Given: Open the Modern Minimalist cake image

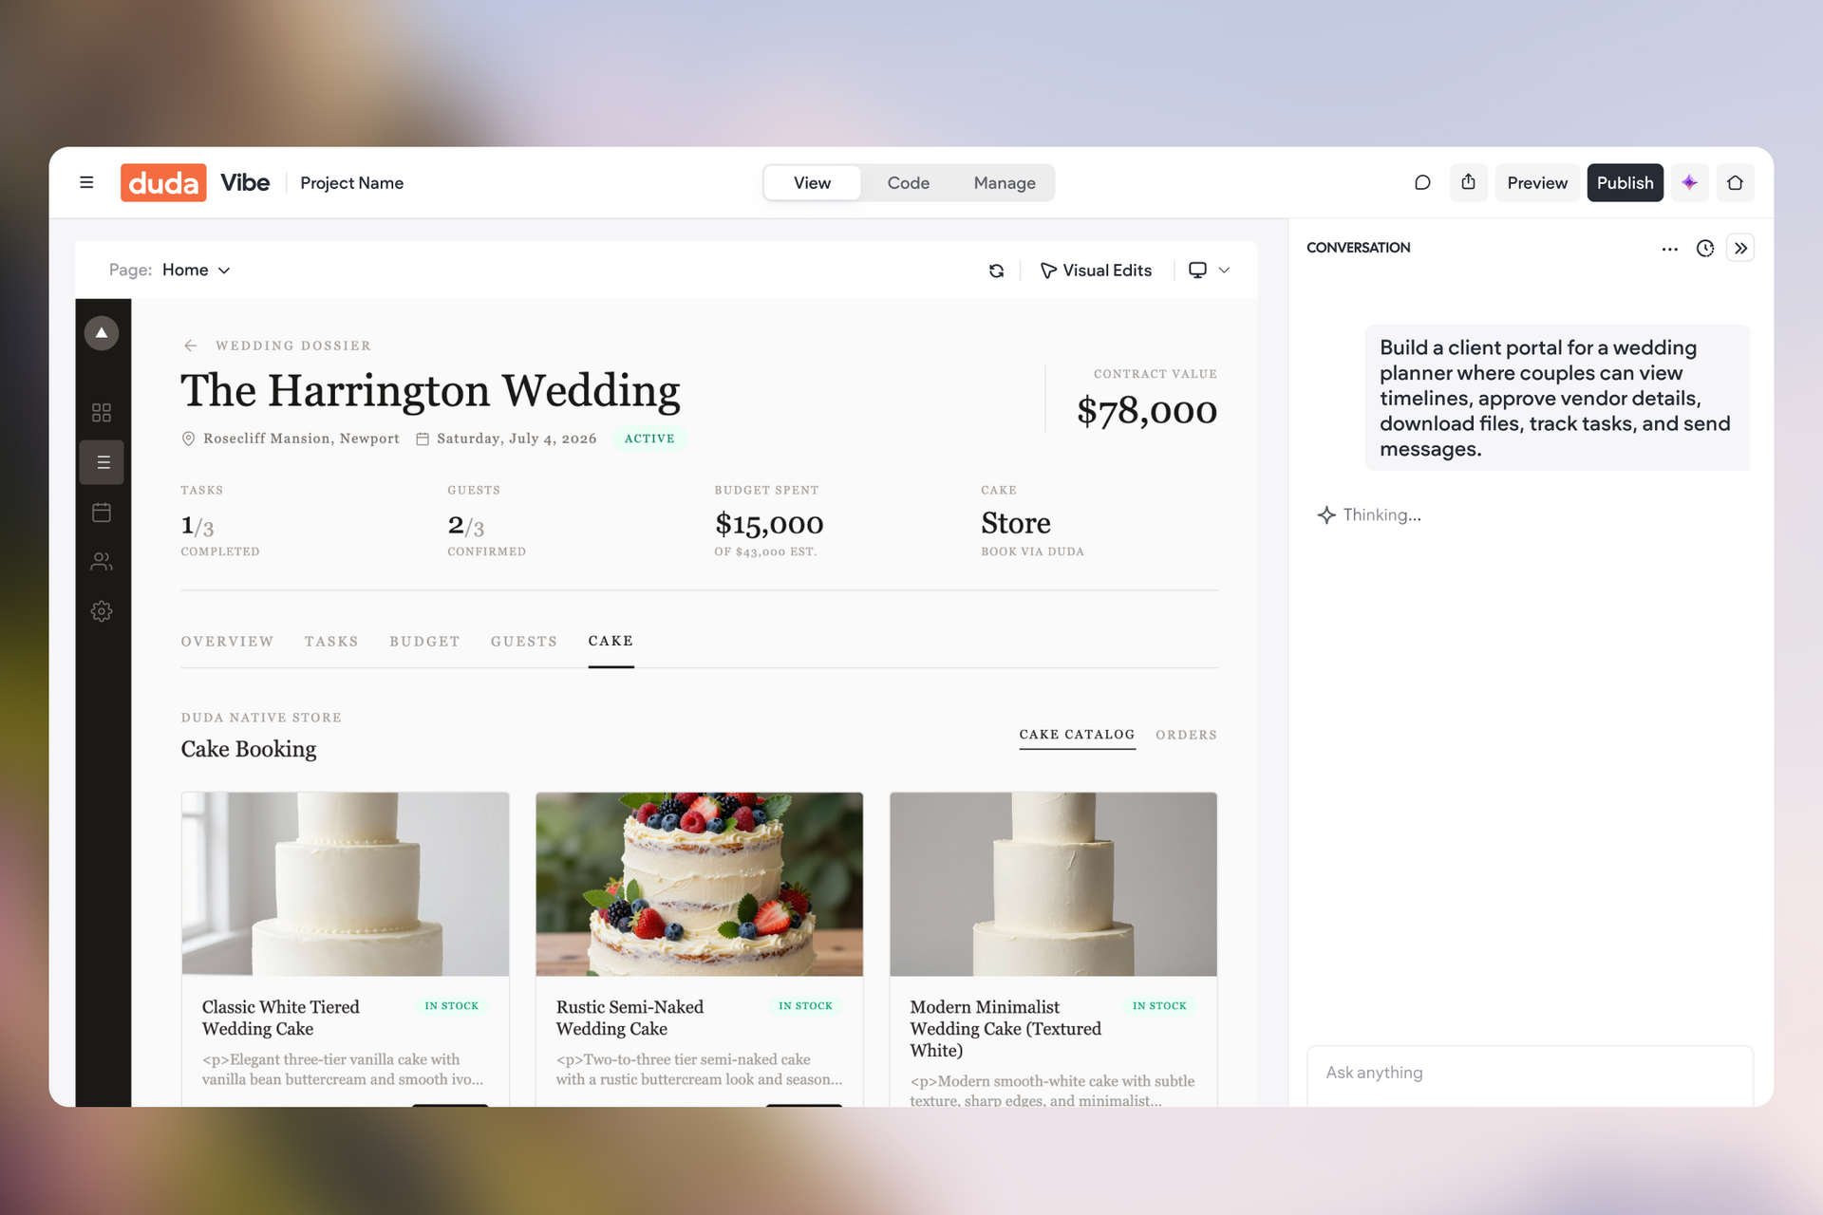Looking at the screenshot, I should [1053, 884].
